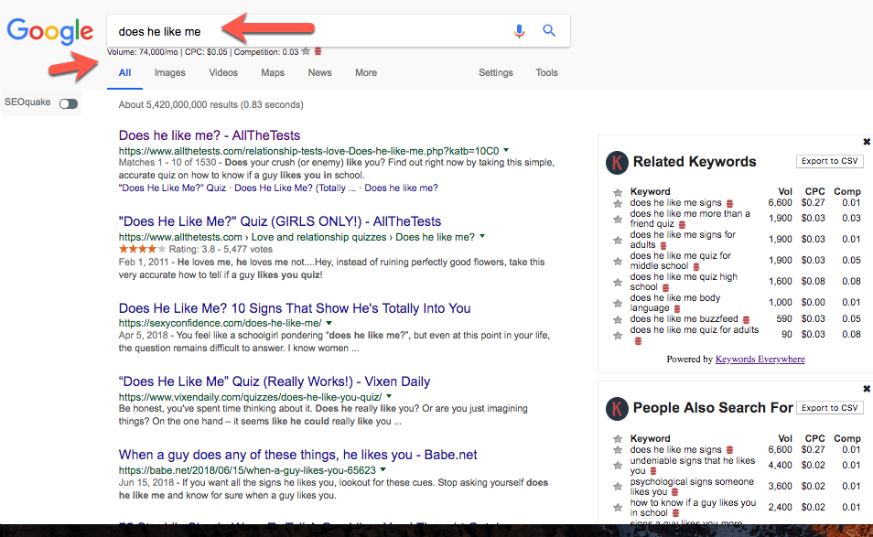Star 'does he like me signs' in People Also Search For
The image size is (873, 537).
pyautogui.click(x=618, y=450)
